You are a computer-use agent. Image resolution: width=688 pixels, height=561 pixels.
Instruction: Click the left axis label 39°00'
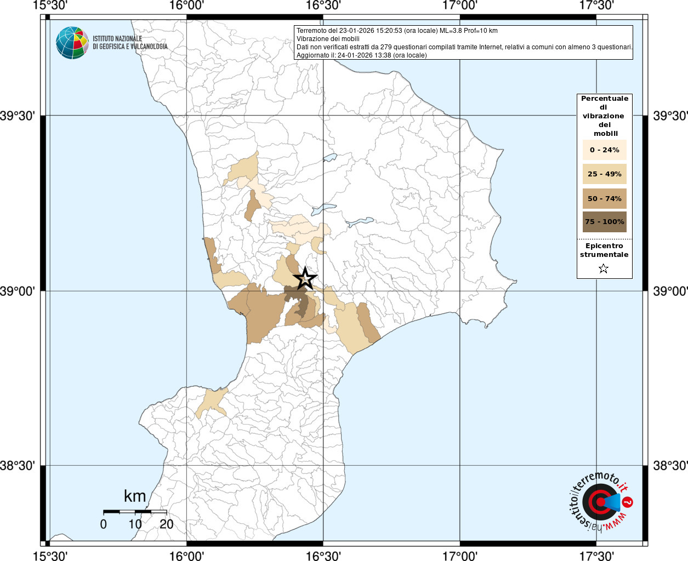18,291
